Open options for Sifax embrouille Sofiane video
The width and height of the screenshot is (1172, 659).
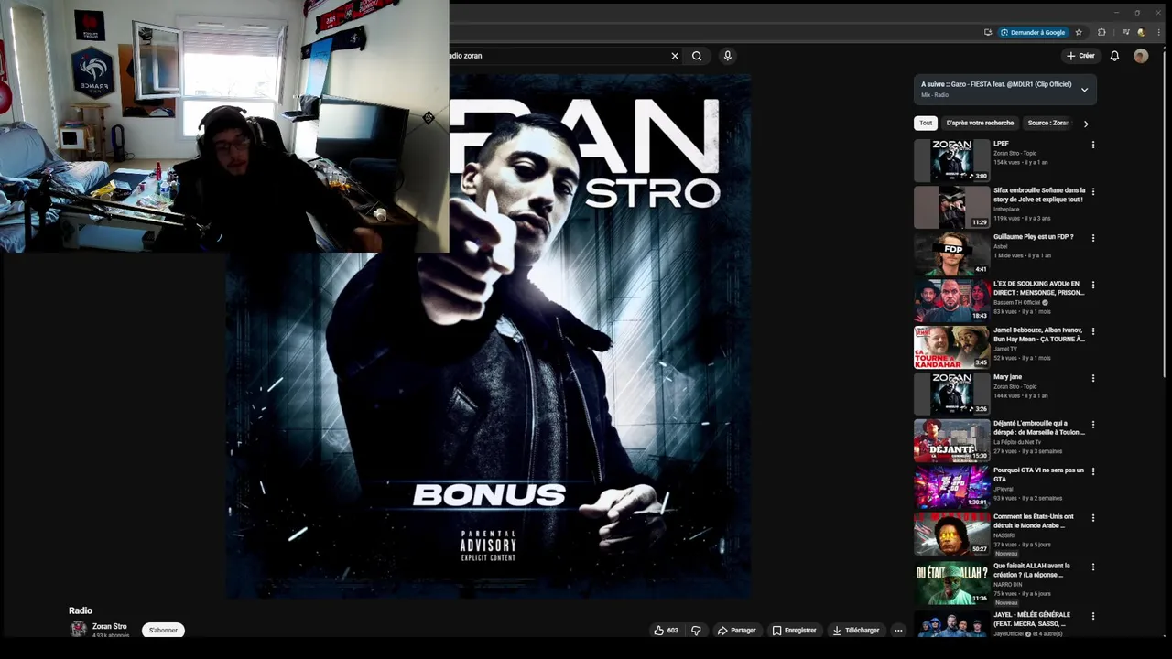point(1092,191)
